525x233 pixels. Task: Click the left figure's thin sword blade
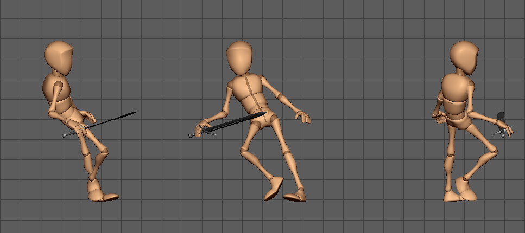(112, 120)
